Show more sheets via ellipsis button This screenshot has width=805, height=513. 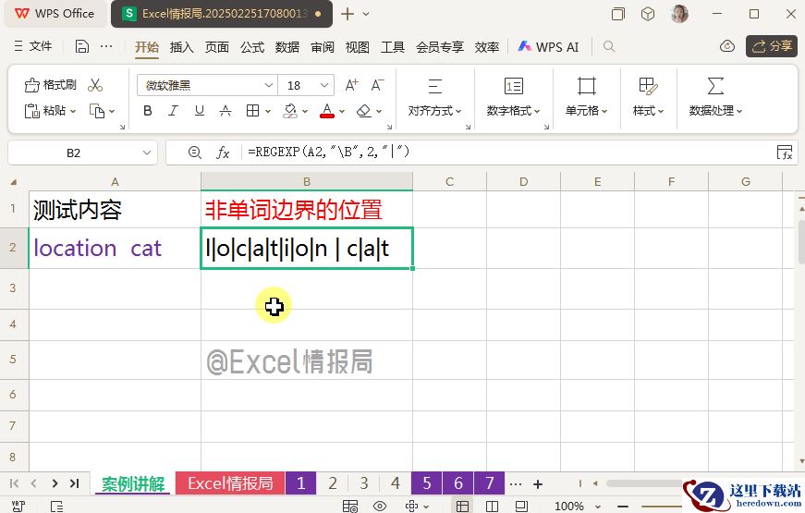(516, 483)
